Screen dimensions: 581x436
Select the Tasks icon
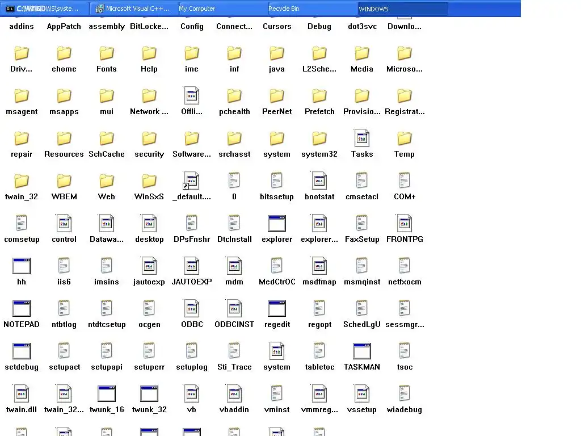point(362,139)
